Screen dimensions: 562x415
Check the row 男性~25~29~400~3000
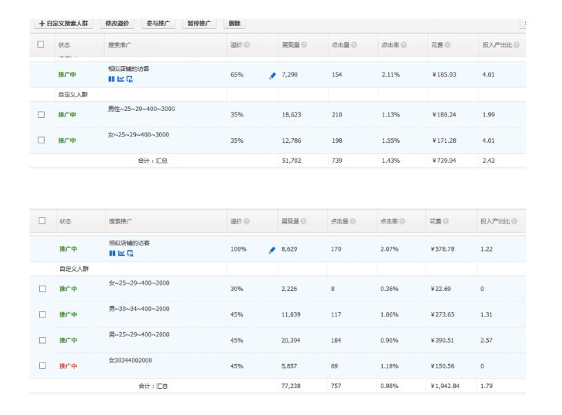(41, 114)
